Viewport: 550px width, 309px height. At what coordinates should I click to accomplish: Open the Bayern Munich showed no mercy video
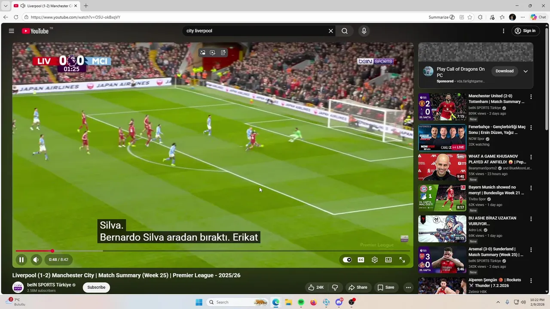click(442, 198)
